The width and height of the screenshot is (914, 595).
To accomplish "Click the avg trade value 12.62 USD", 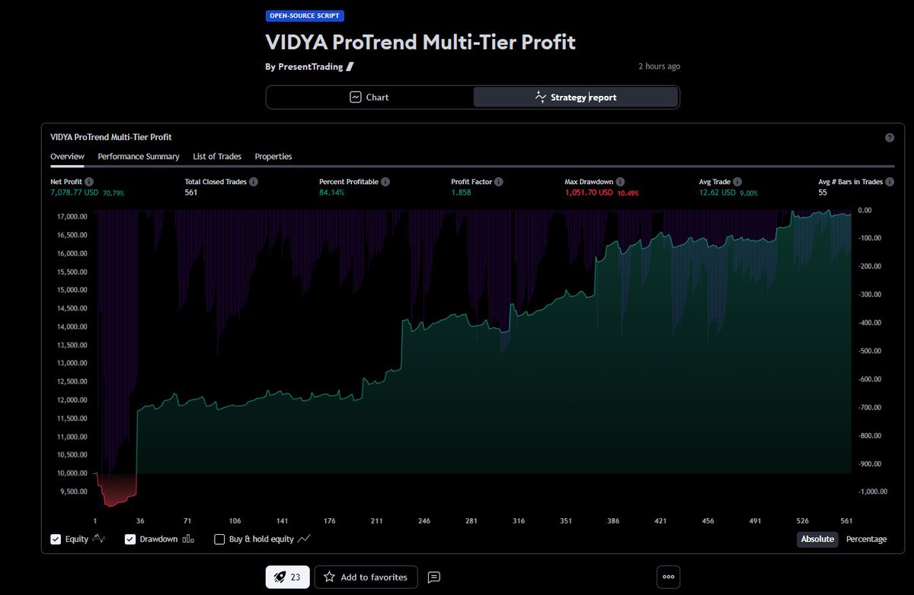I will coord(717,193).
